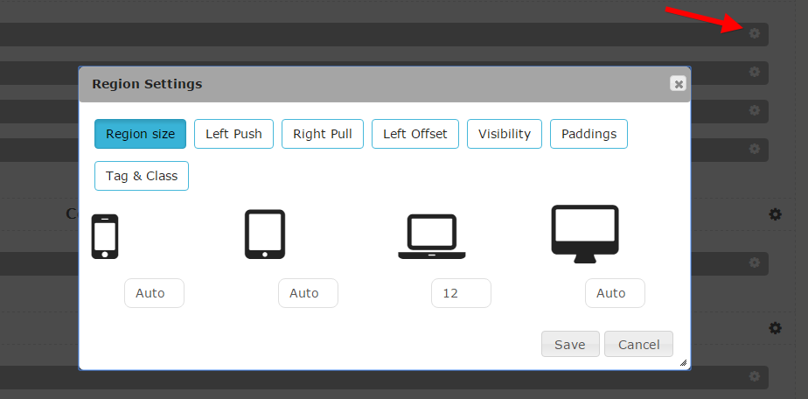Click the Cancel button
This screenshot has width=808, height=399.
638,345
